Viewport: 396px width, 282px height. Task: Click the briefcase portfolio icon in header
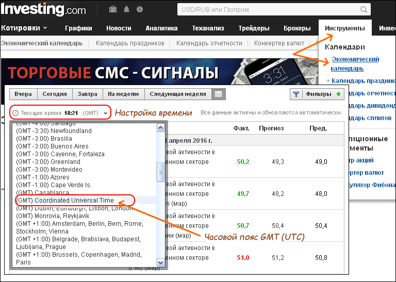(113, 9)
